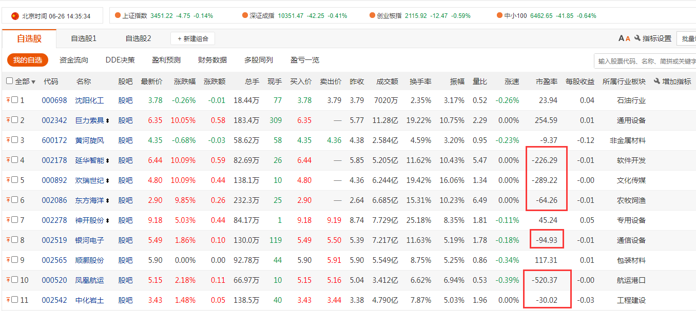Click small marker icon beside 巨力索具
This screenshot has width=696, height=311.
107,120
